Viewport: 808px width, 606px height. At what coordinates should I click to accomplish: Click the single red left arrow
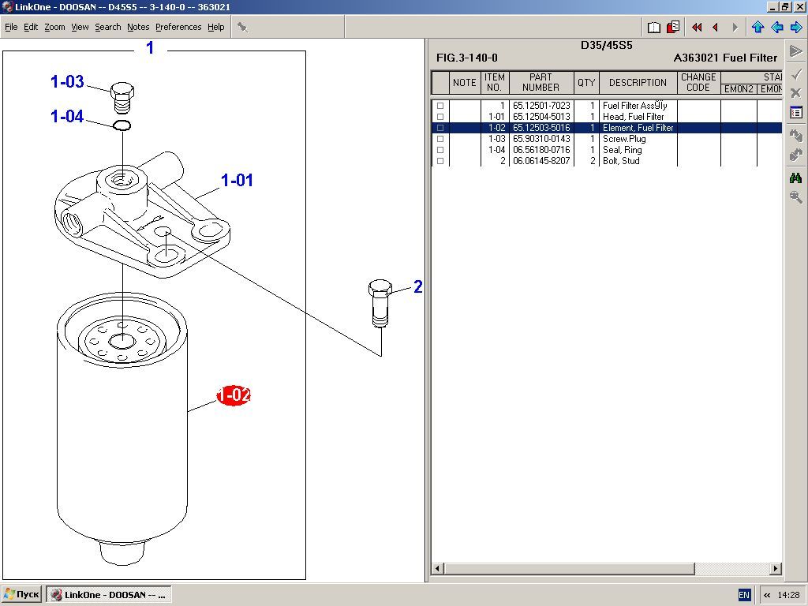pos(716,28)
